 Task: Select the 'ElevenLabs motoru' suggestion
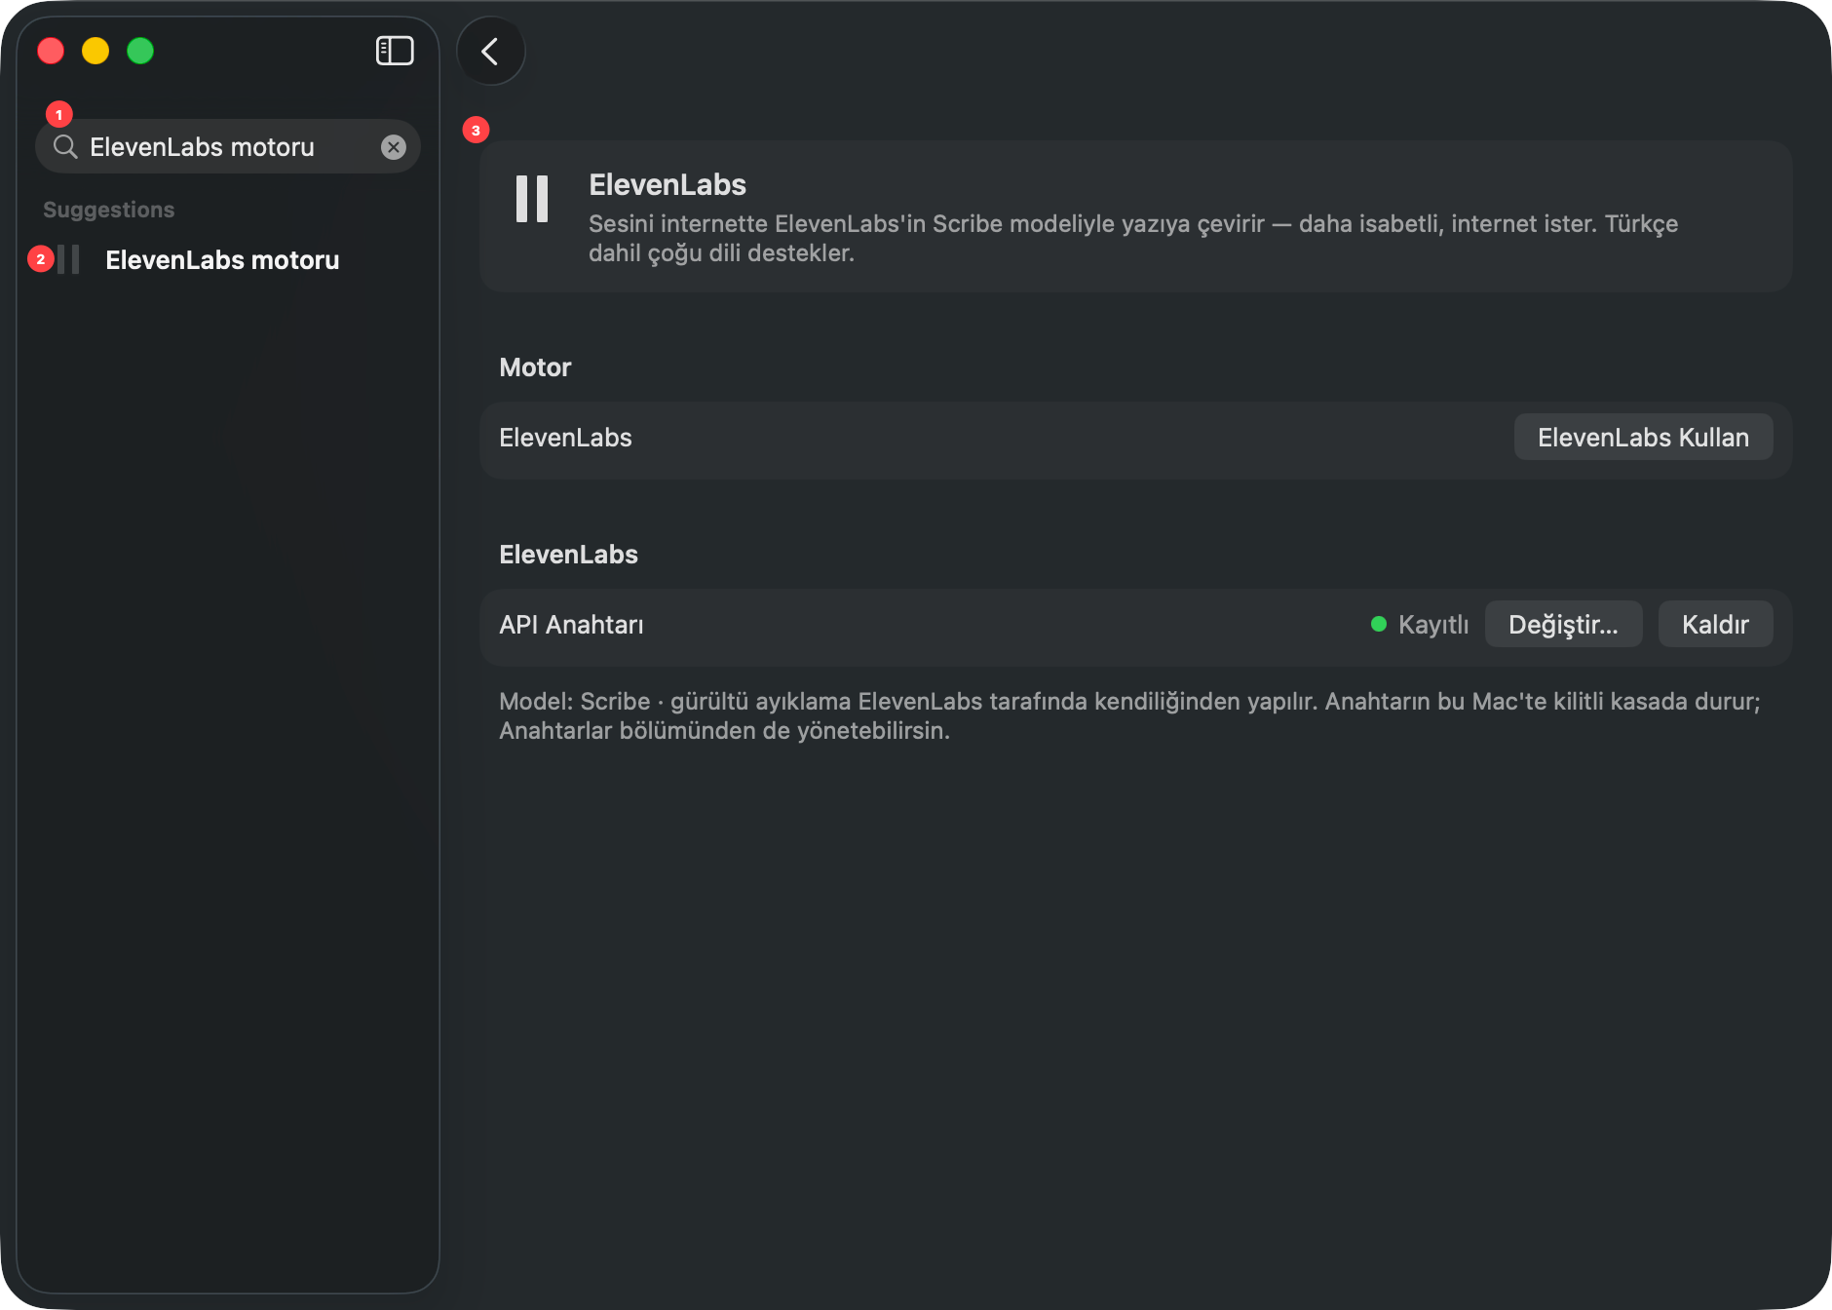pos(228,260)
